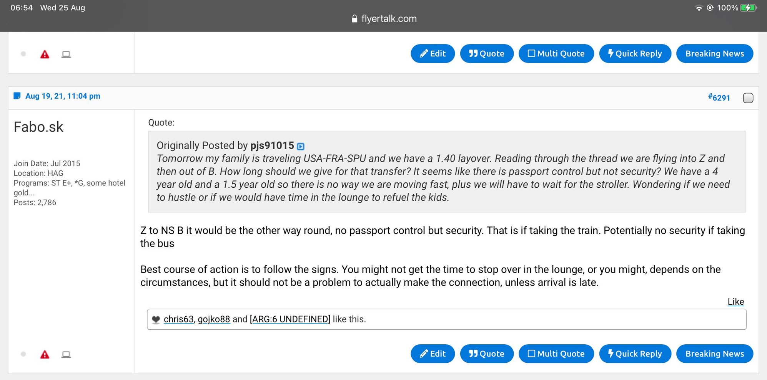Click the laptop icon in the top post
This screenshot has width=767, height=380.
(x=66, y=54)
